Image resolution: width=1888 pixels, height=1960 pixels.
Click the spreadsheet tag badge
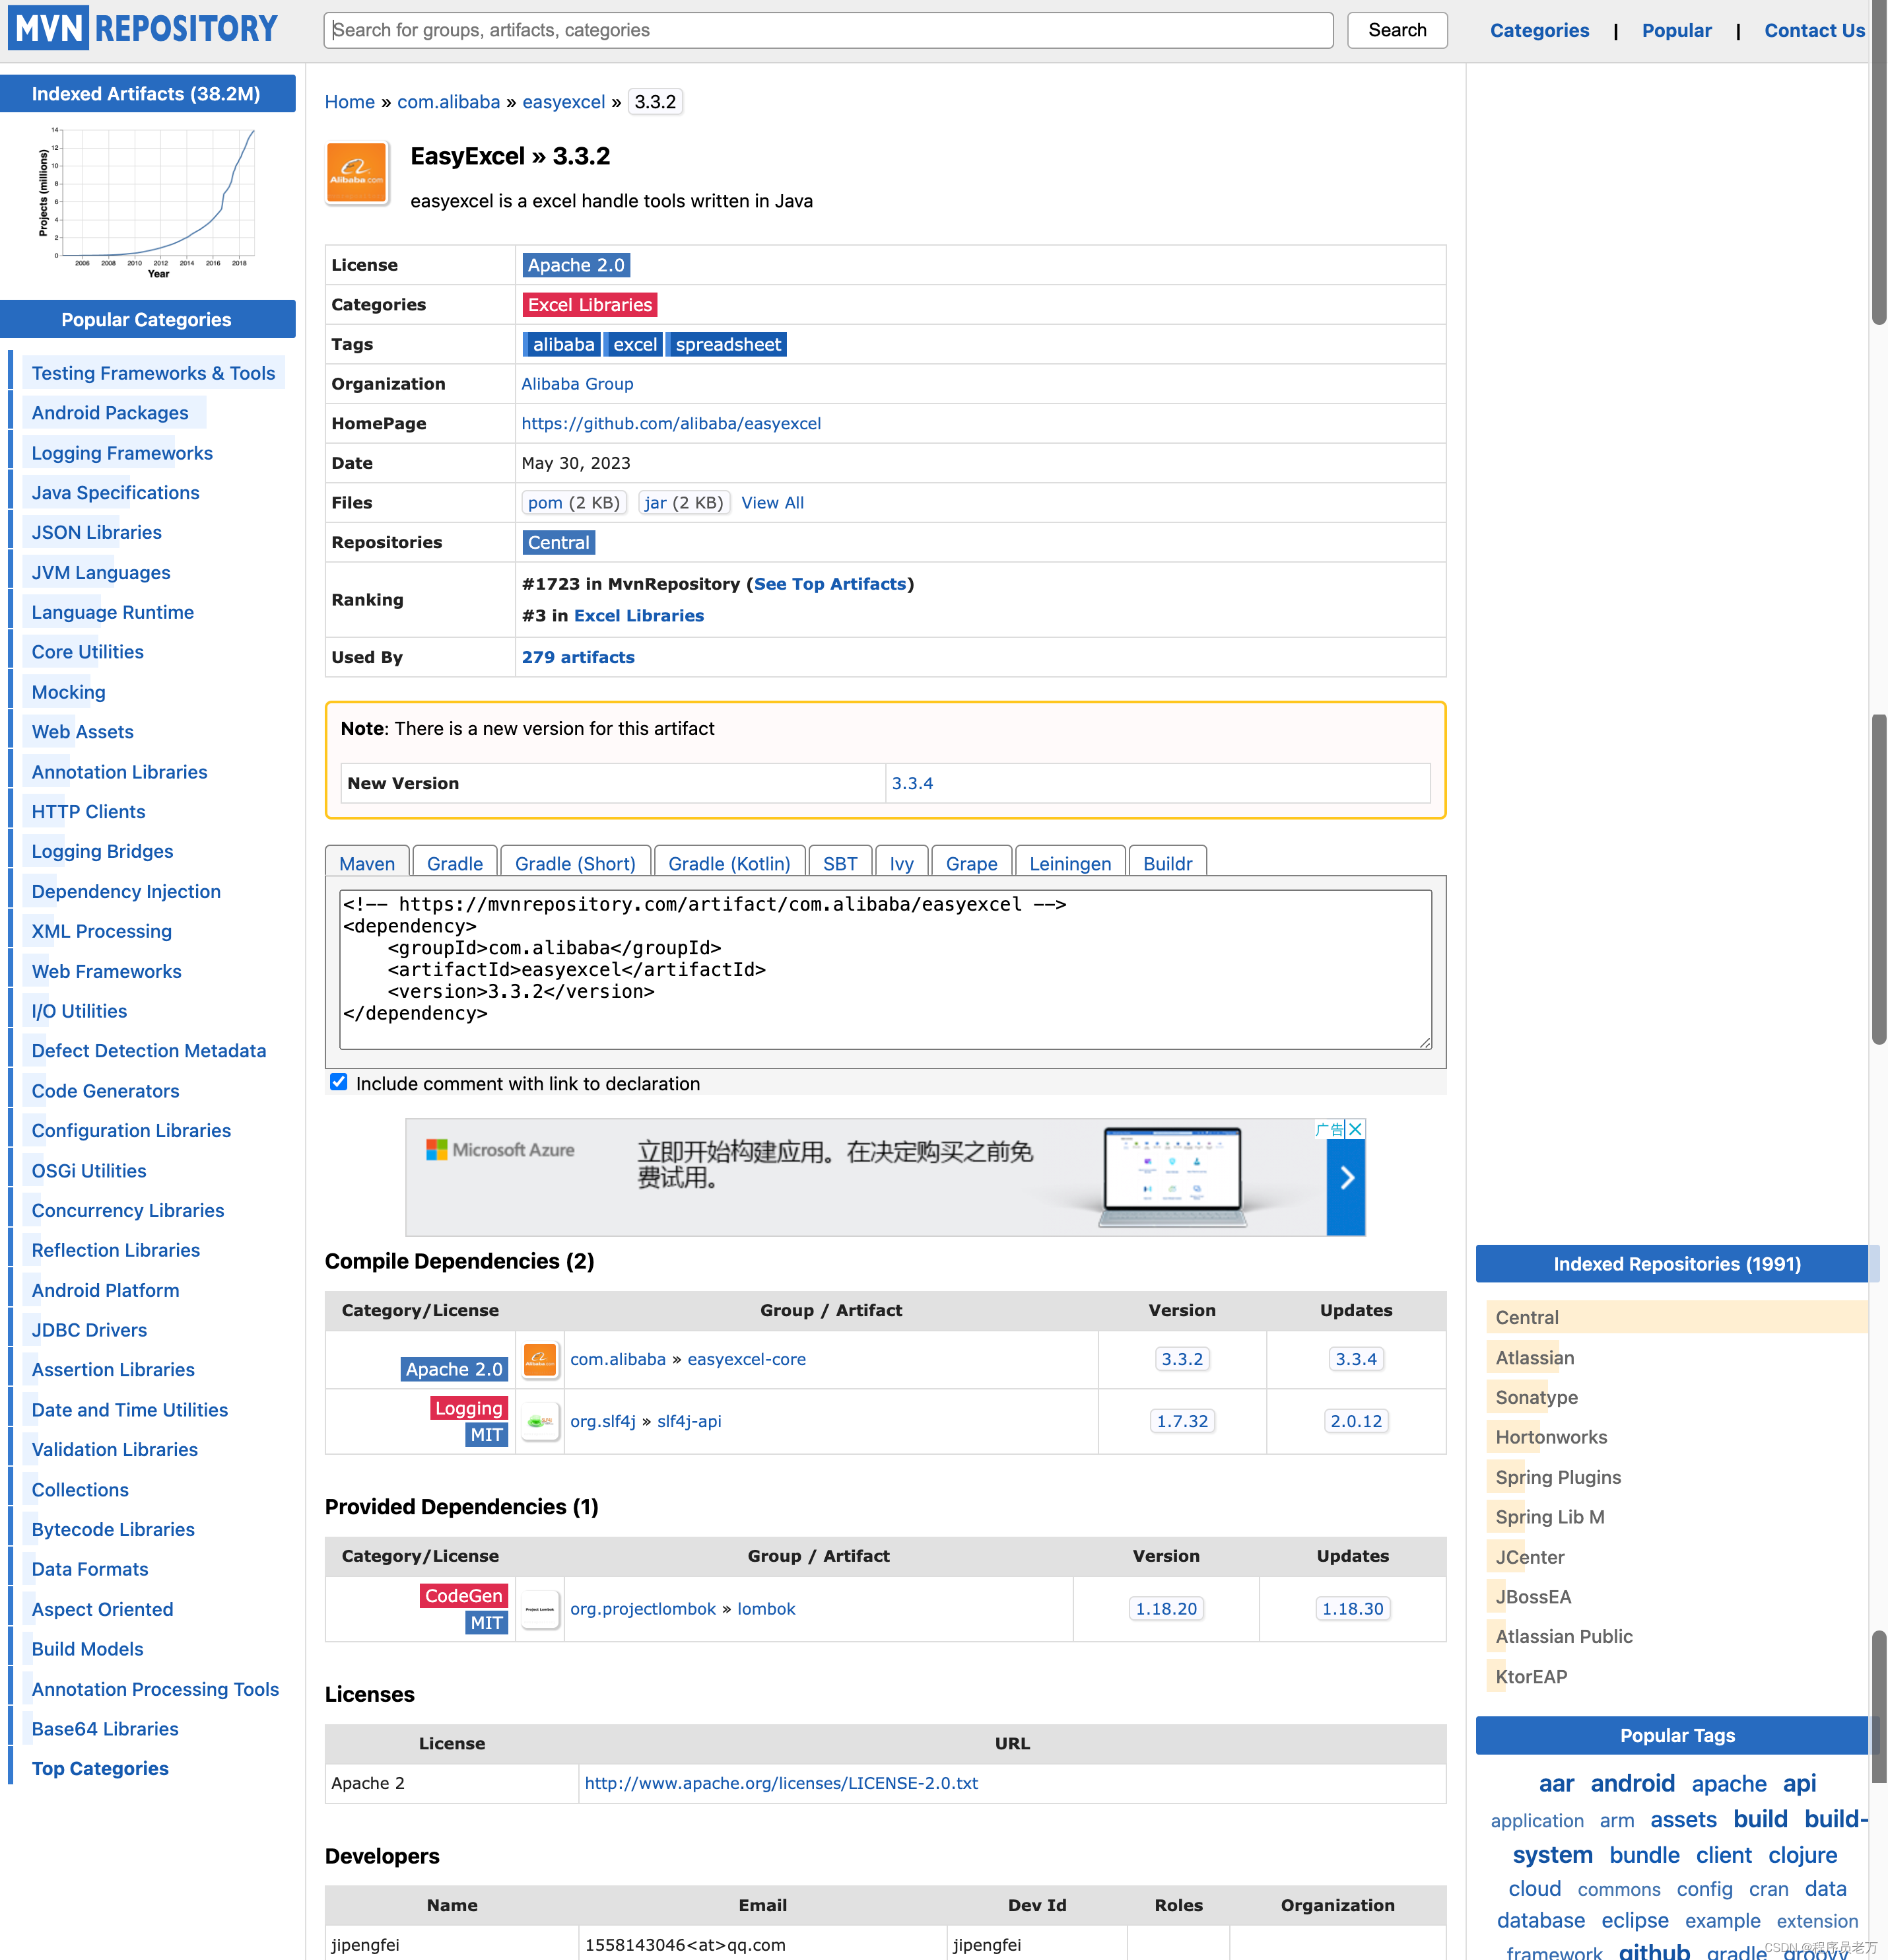(727, 343)
